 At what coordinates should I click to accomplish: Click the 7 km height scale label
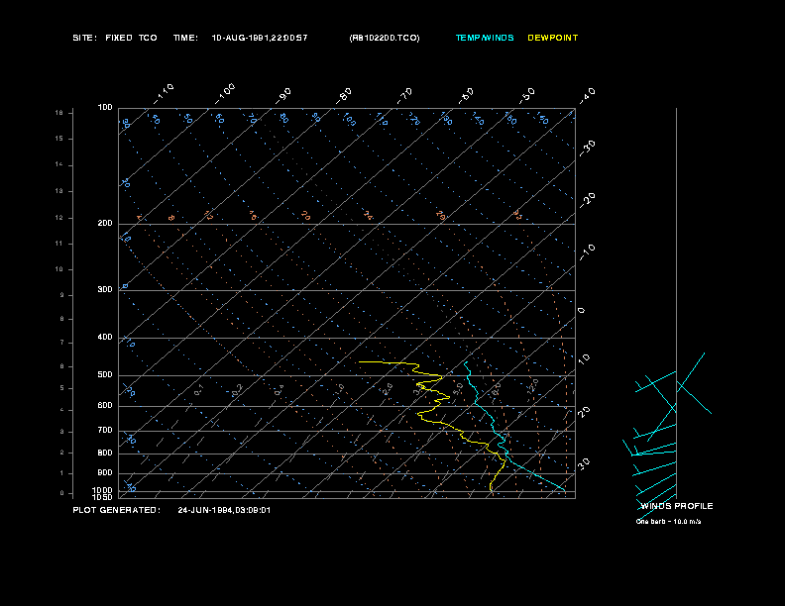point(62,343)
